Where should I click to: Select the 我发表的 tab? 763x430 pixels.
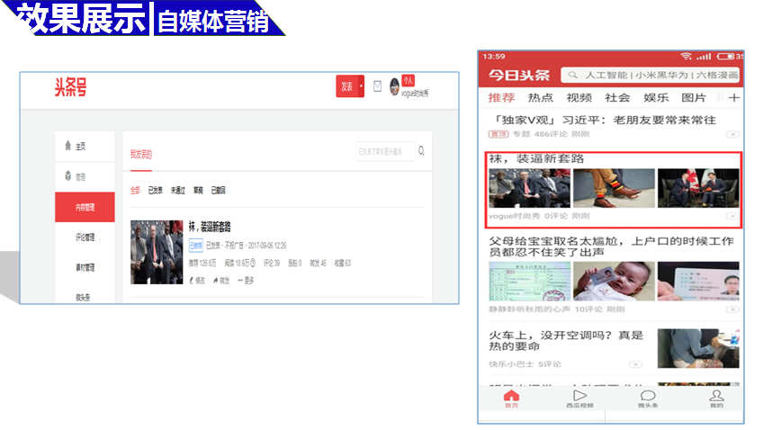[141, 154]
